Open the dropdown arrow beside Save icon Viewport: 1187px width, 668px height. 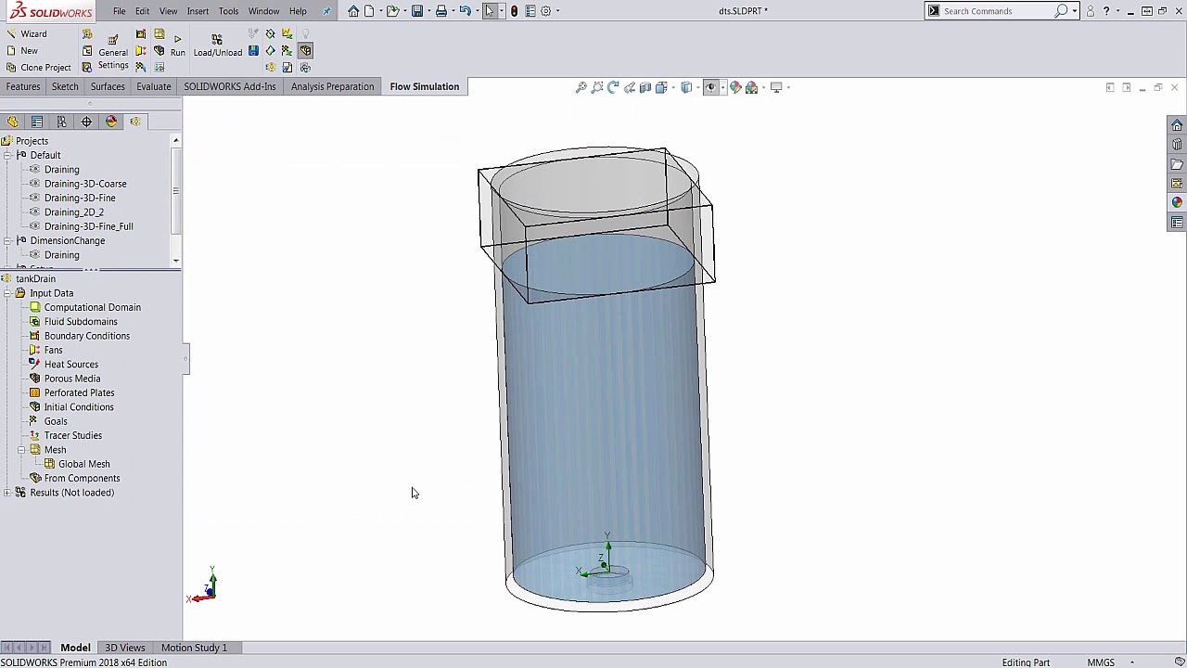coord(428,11)
